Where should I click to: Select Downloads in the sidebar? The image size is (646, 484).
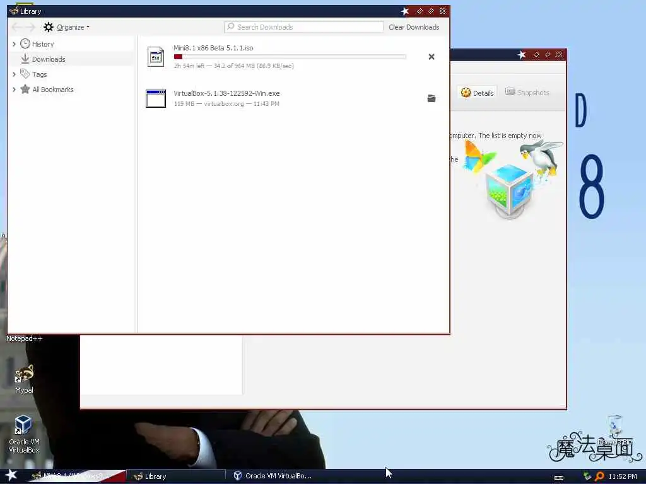(x=49, y=59)
